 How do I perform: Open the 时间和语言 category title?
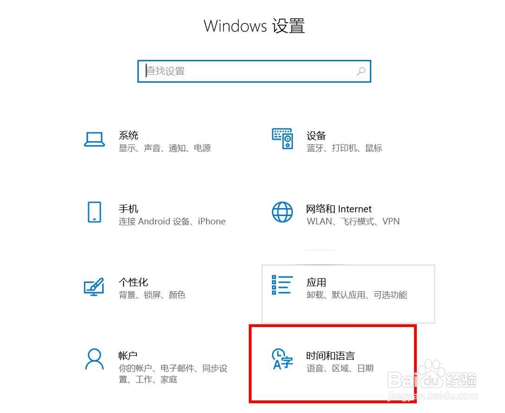(330, 355)
